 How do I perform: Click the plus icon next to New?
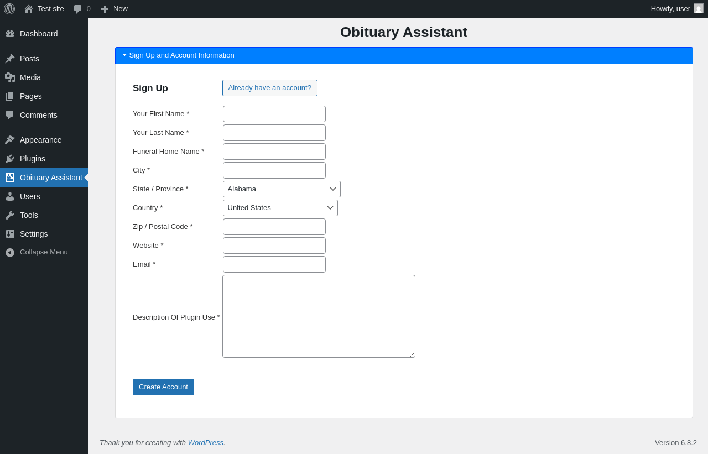pyautogui.click(x=105, y=9)
